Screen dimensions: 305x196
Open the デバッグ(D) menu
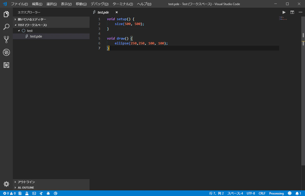[x=100, y=4]
